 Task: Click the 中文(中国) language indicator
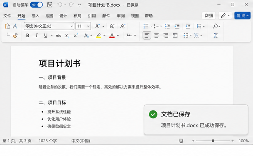(x=81, y=141)
